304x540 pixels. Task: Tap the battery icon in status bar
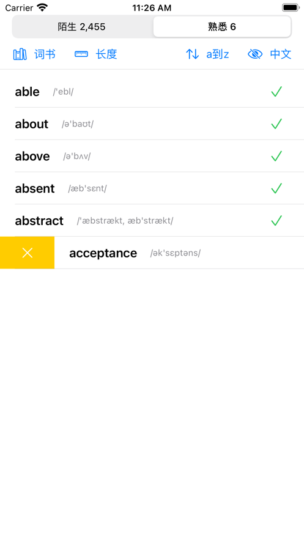click(x=291, y=7)
